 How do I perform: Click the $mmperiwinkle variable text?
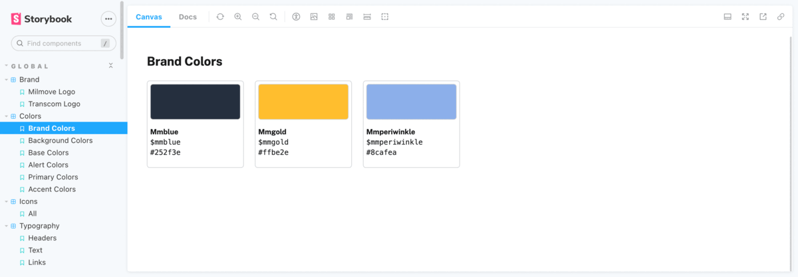tap(394, 142)
